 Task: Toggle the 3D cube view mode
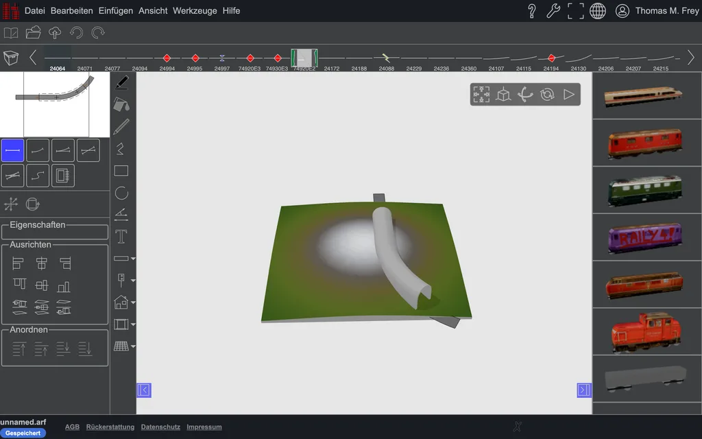coord(503,95)
